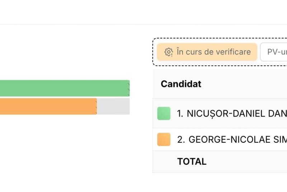Click the green swatch beside Nicușor-Daniel Dan
Viewport: 287px width, 192px height.
coord(164,114)
